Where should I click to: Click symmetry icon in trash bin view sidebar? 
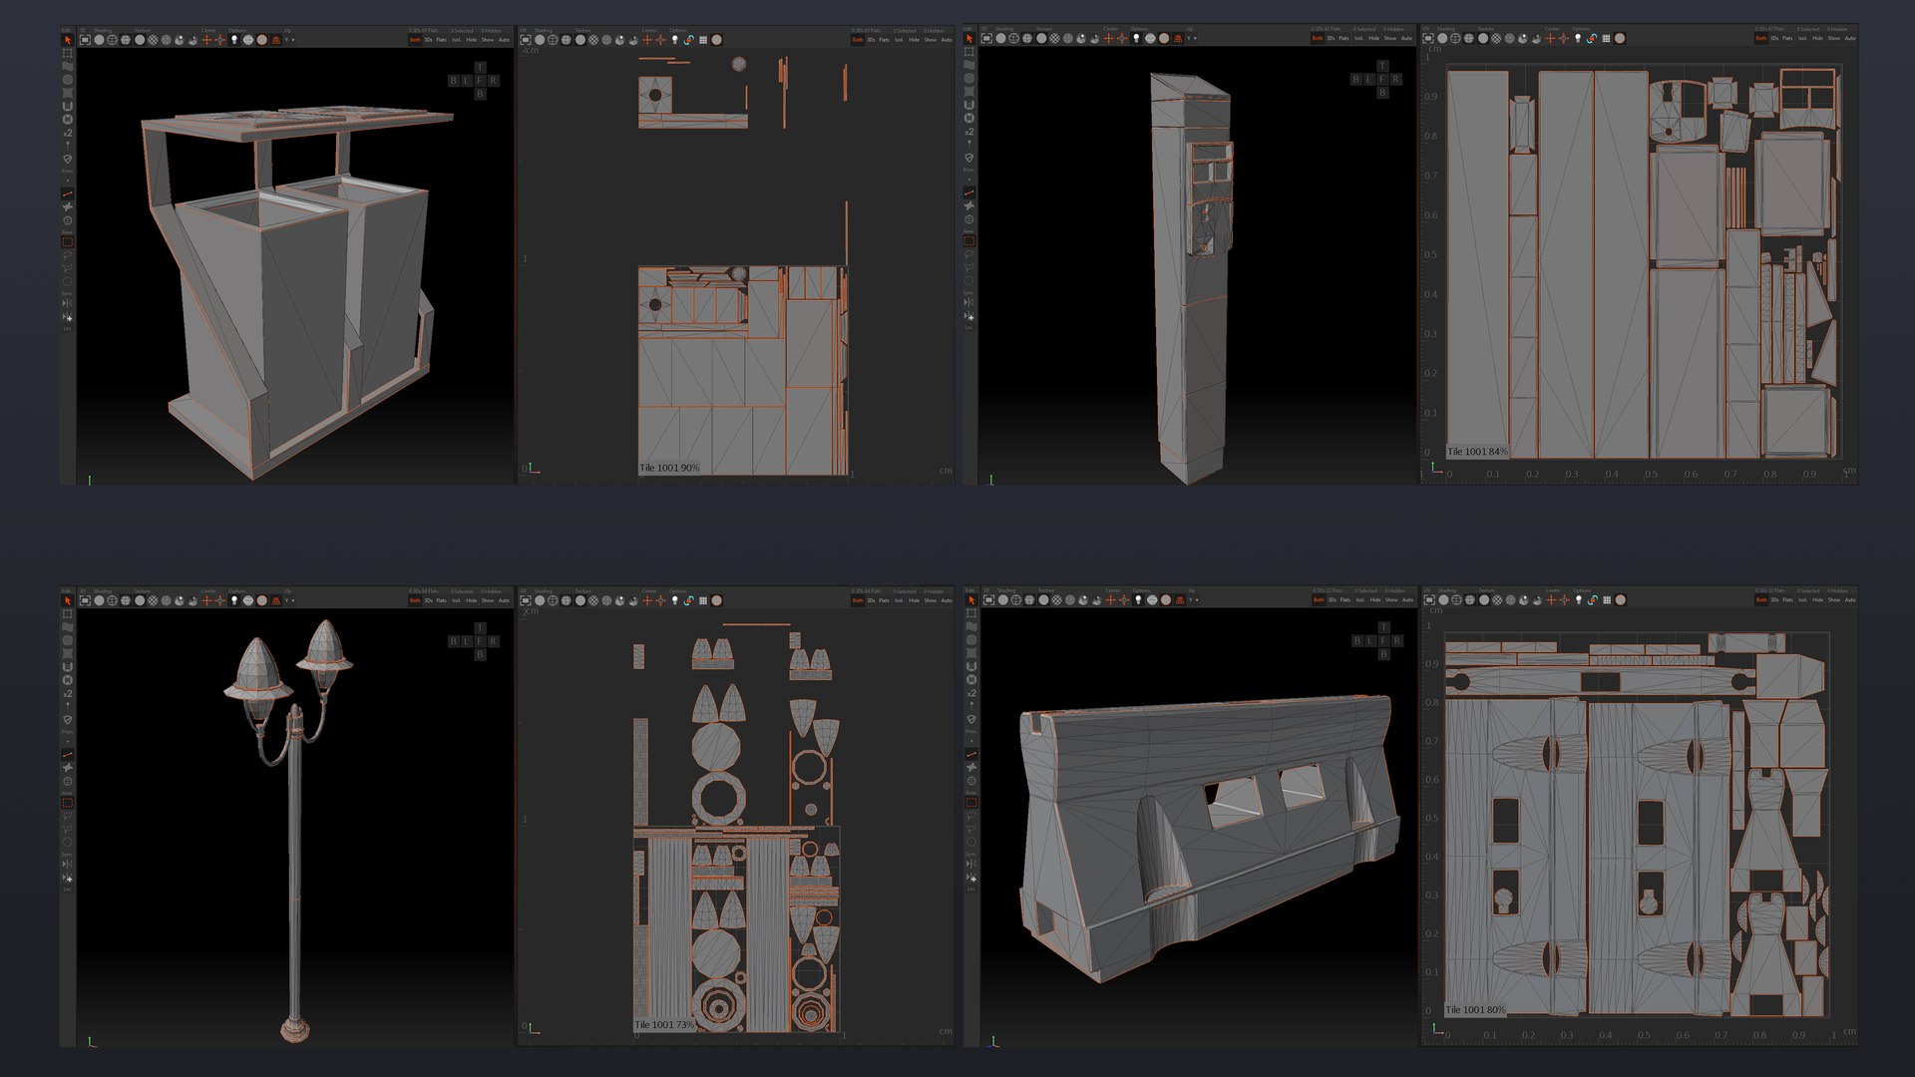click(67, 303)
